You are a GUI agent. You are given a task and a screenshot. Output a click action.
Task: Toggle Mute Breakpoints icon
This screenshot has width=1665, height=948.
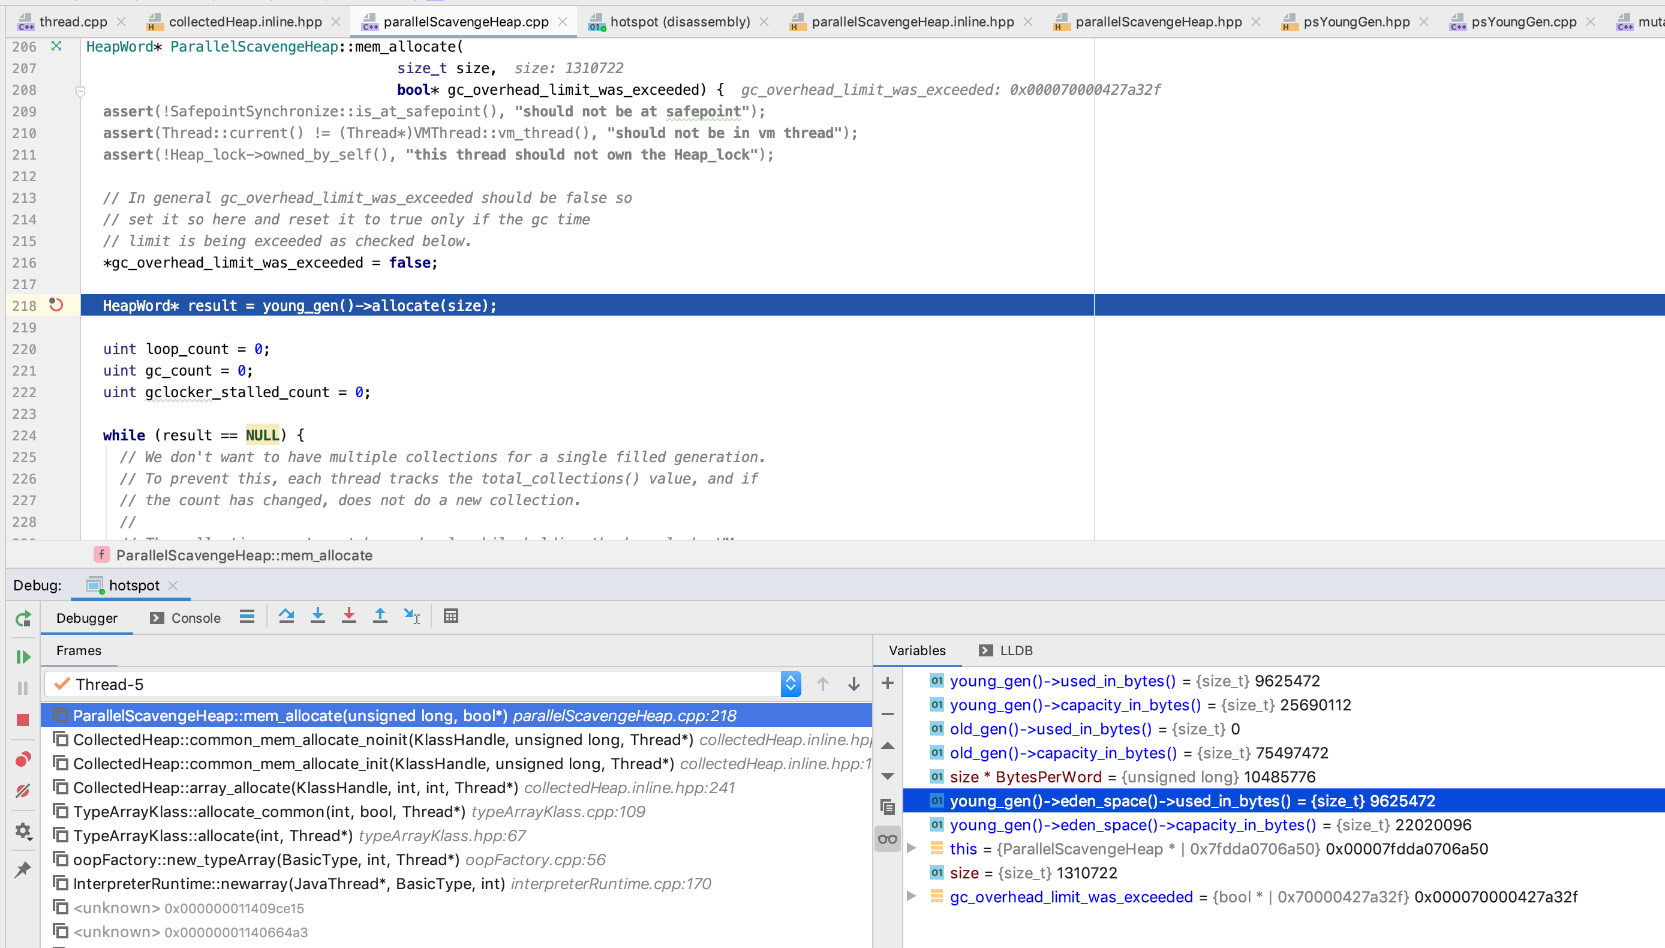tap(23, 791)
